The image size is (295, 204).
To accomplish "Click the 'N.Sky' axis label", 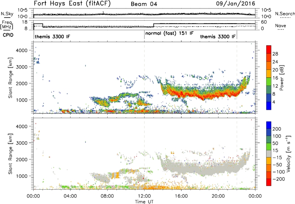I will (x=7, y=14).
